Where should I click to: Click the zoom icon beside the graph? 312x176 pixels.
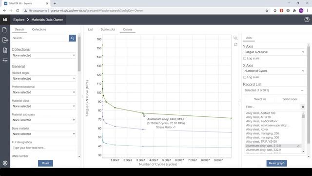pos(235,38)
